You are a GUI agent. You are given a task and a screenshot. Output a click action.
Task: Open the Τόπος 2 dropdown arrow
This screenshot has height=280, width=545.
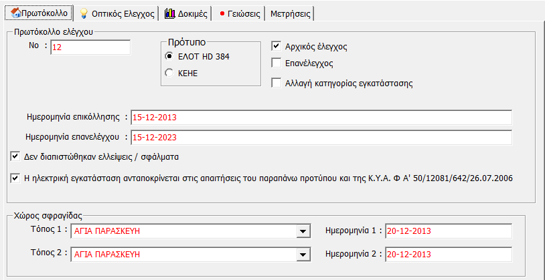pyautogui.click(x=301, y=255)
